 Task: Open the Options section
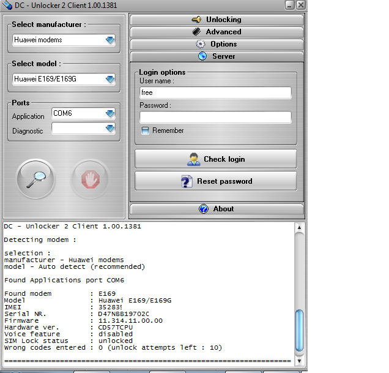217,44
